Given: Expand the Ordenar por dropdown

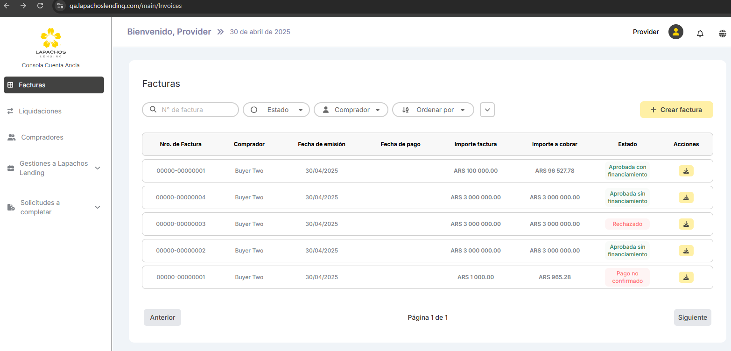Looking at the screenshot, I should point(433,110).
